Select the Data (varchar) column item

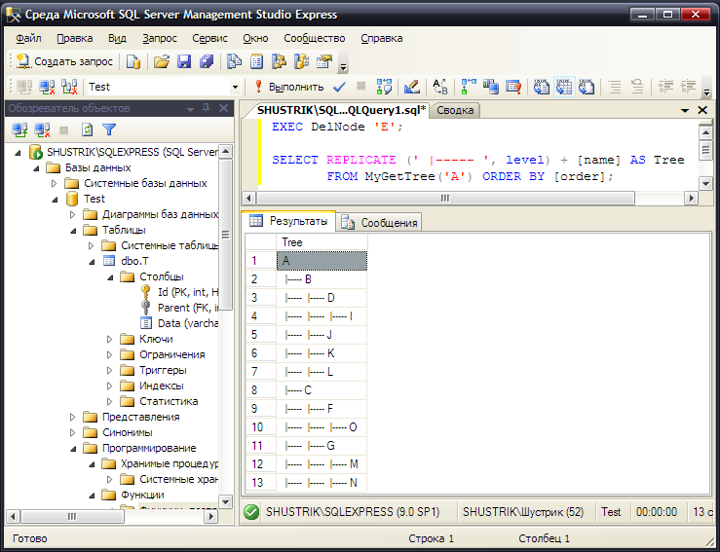(188, 323)
